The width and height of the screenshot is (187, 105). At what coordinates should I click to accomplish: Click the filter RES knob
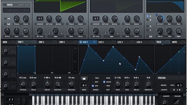[169, 19]
